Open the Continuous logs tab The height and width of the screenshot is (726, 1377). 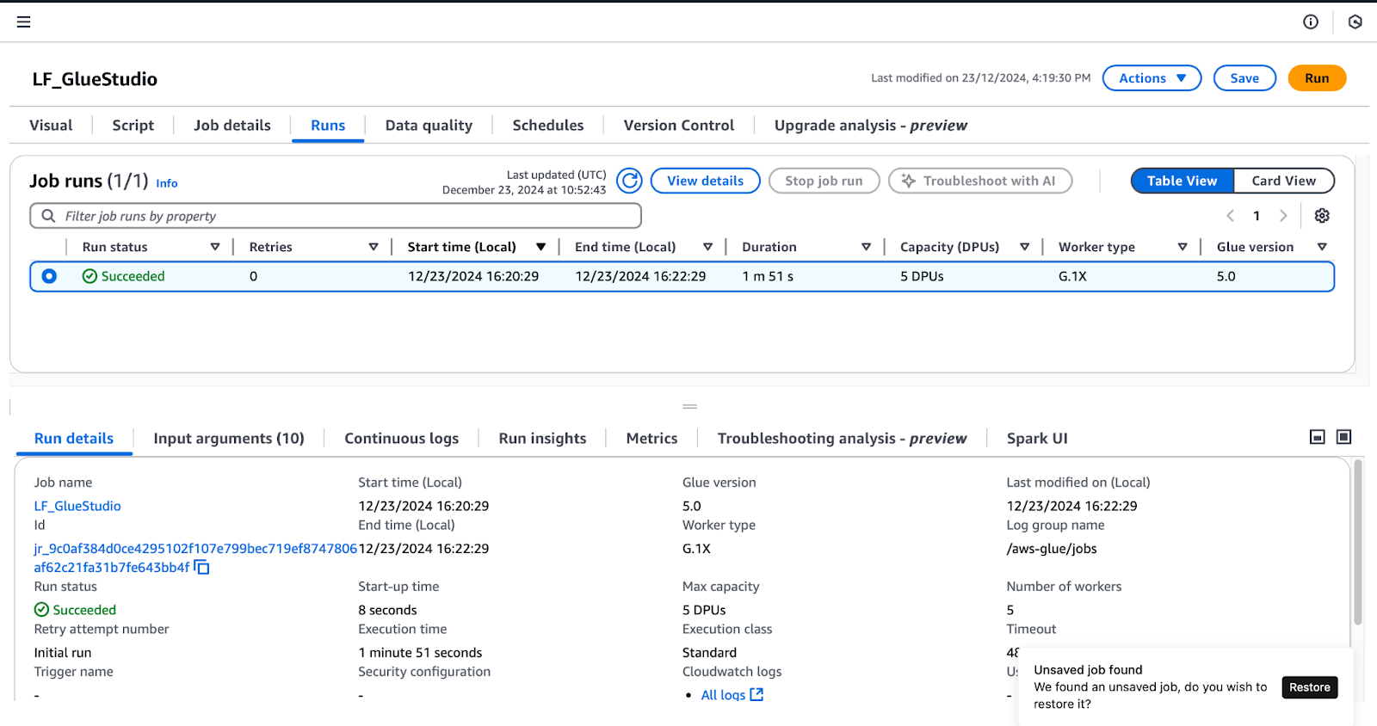pyautogui.click(x=401, y=439)
